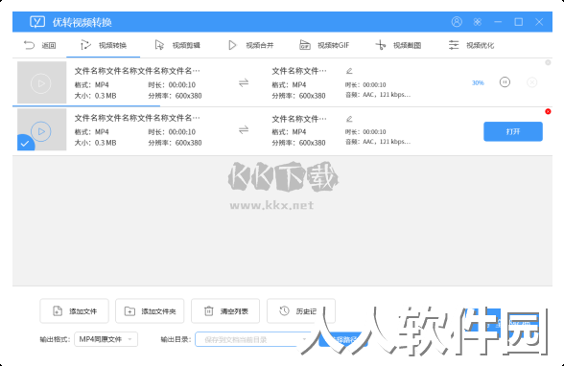Remove the finished item via red corner dot
This screenshot has width=564, height=366.
[x=548, y=111]
